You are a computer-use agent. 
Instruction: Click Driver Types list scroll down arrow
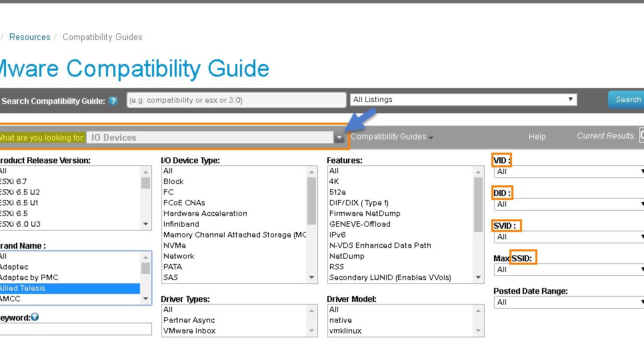pyautogui.click(x=312, y=331)
